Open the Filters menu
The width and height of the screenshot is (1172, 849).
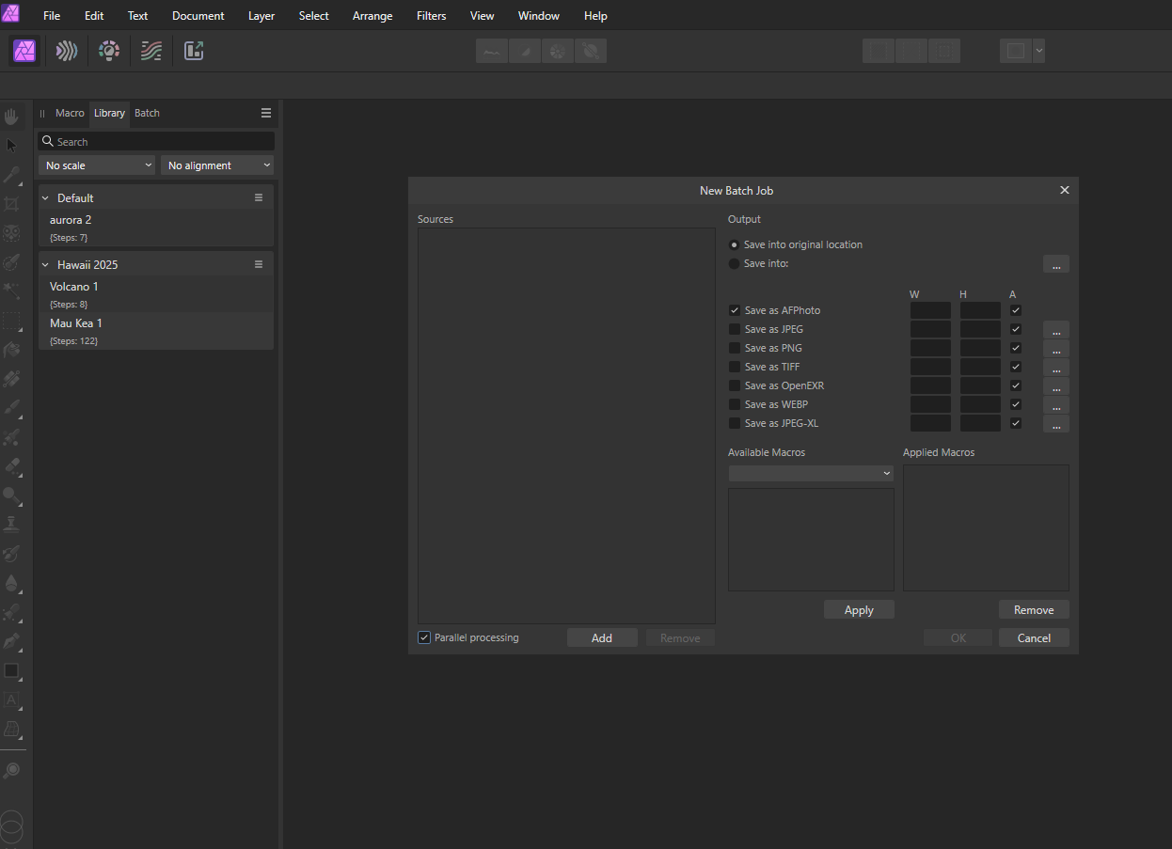(x=431, y=16)
